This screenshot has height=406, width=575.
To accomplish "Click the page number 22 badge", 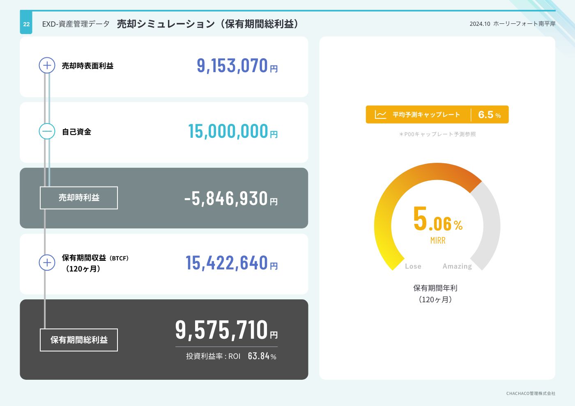I will coord(26,24).
